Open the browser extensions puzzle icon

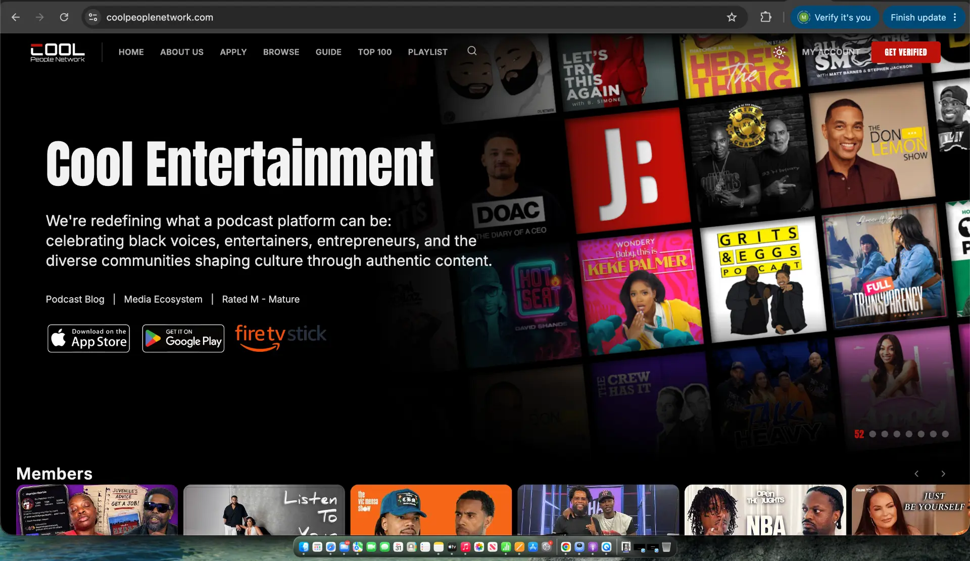tap(766, 17)
